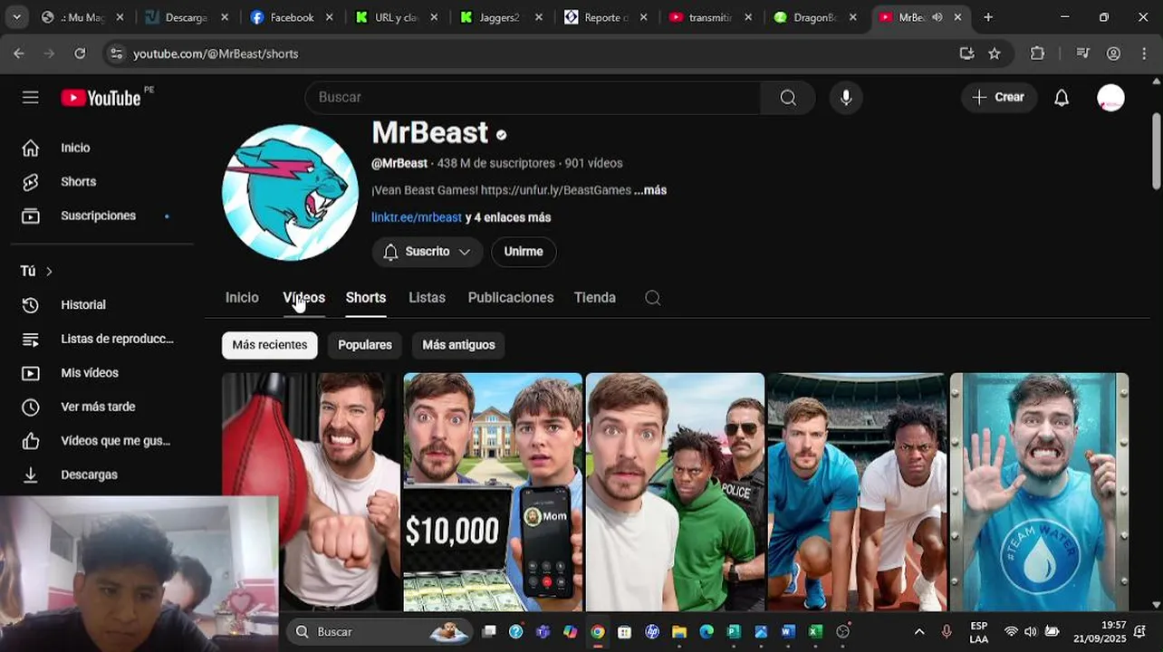Click the Historial clock icon
This screenshot has height=652, width=1163.
pos(31,305)
